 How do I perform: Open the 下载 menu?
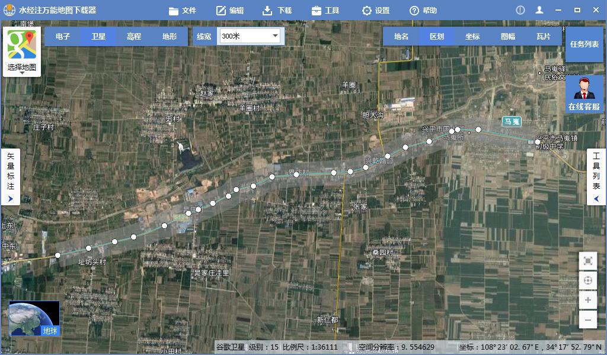pyautogui.click(x=277, y=10)
